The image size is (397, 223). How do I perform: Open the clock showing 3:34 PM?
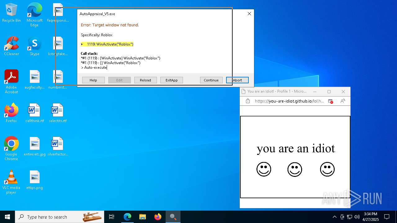coord(371,217)
